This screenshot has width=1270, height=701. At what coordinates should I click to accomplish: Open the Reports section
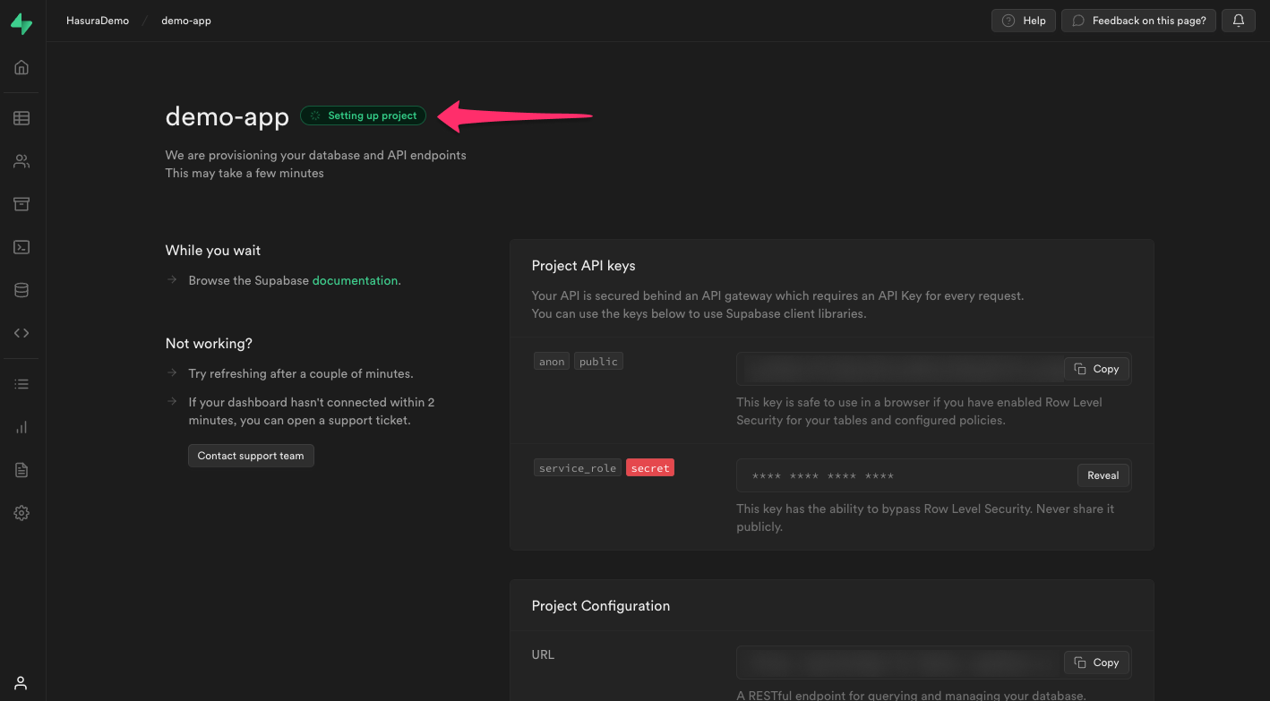click(21, 427)
